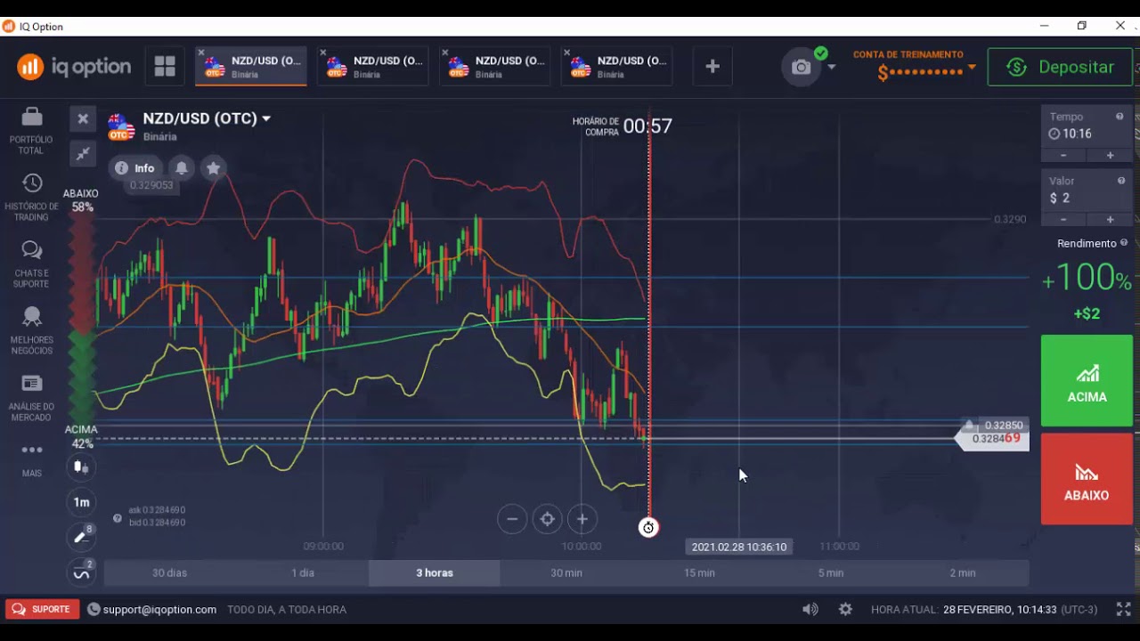The height and width of the screenshot is (641, 1140).
Task: Select the 3 horas time range
Action: tap(435, 573)
